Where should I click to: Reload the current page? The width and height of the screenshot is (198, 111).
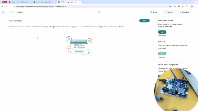[x=10, y=6]
